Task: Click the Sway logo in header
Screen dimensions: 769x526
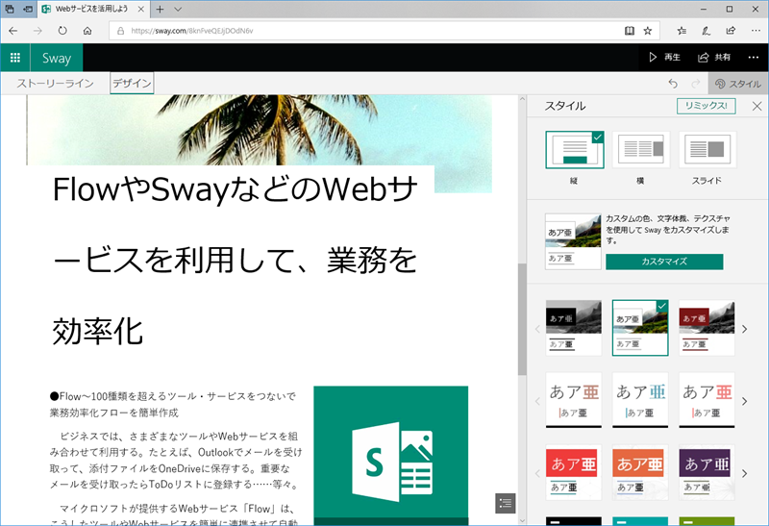Action: click(x=57, y=58)
